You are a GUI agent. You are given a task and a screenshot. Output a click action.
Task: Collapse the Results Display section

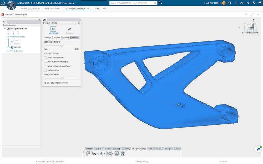pyautogui.click(x=44, y=53)
